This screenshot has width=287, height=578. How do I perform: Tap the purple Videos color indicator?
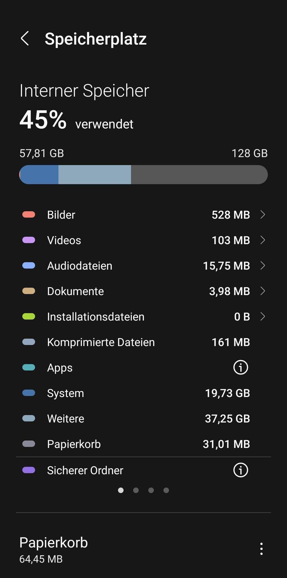coord(29,240)
